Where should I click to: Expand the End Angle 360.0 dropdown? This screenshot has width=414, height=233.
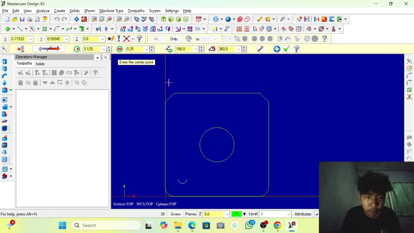(x=239, y=49)
